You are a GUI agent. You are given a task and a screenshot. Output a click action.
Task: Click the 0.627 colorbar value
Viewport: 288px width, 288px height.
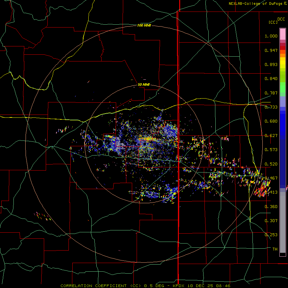pos(271,136)
